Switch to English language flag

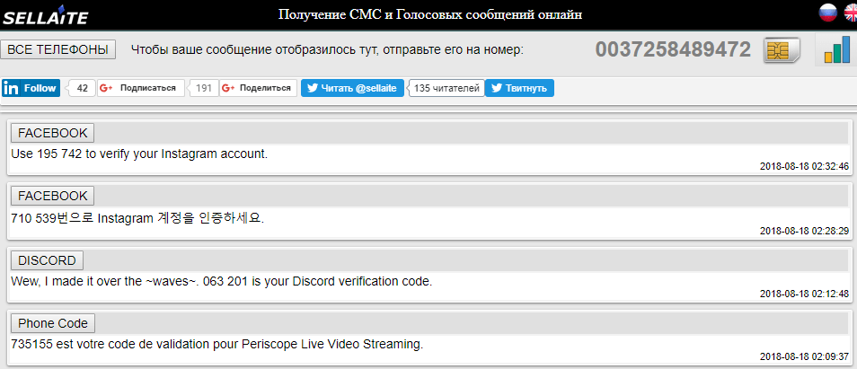850,13
